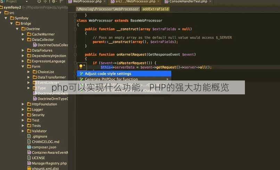Click the fold marker beside class WebProcessor
This screenshot has width=280, height=170.
coord(75,20)
